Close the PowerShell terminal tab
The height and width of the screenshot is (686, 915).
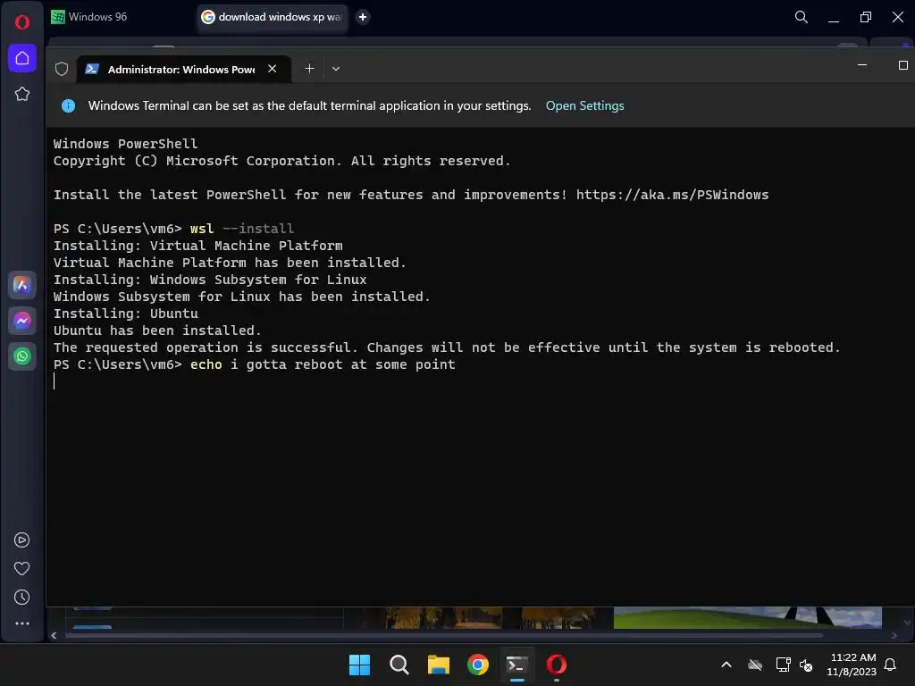click(272, 69)
